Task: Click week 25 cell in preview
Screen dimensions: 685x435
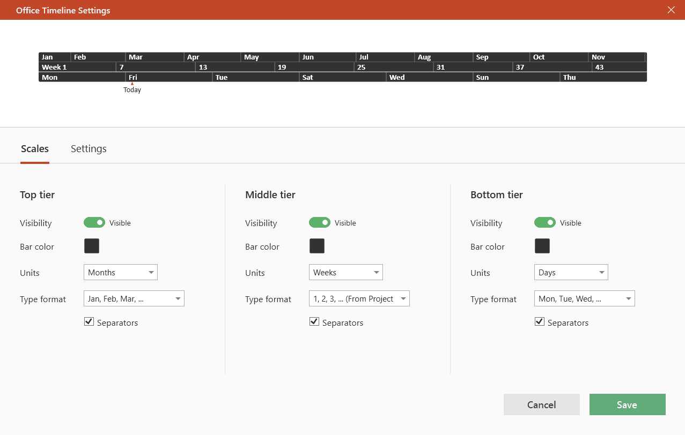Action: 394,67
